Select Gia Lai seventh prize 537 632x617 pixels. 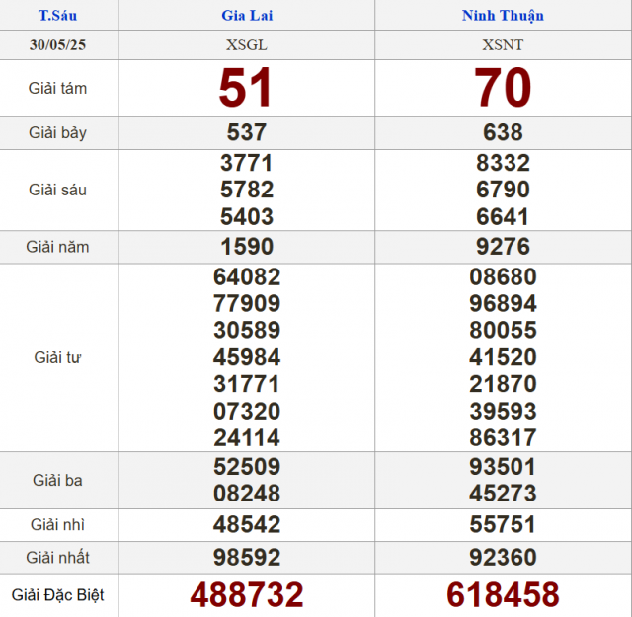(247, 132)
